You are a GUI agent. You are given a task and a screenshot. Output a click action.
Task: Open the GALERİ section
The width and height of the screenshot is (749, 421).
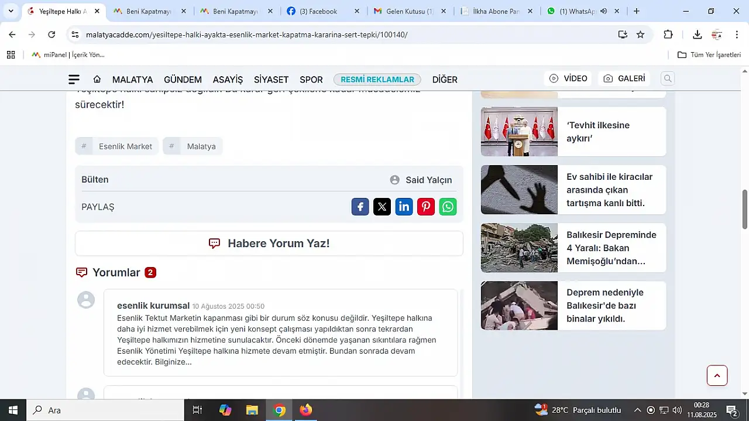tap(624, 78)
